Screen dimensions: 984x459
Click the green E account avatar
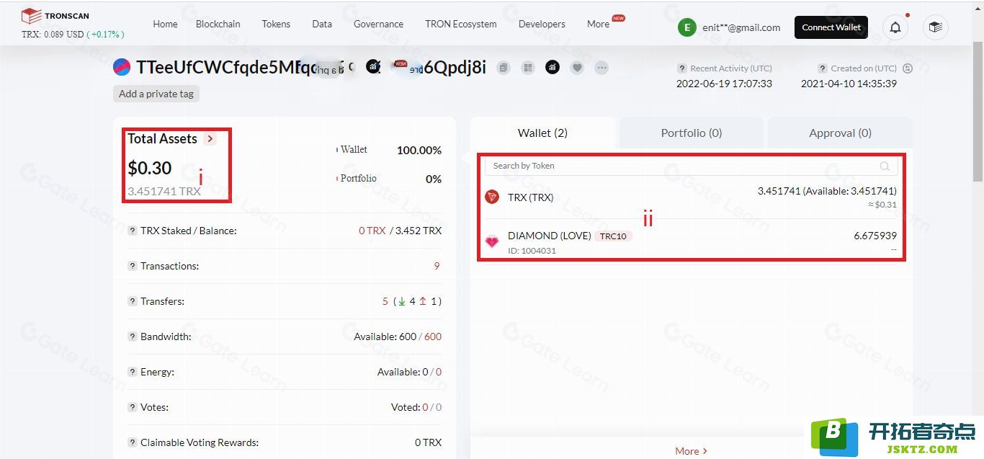[x=686, y=27]
